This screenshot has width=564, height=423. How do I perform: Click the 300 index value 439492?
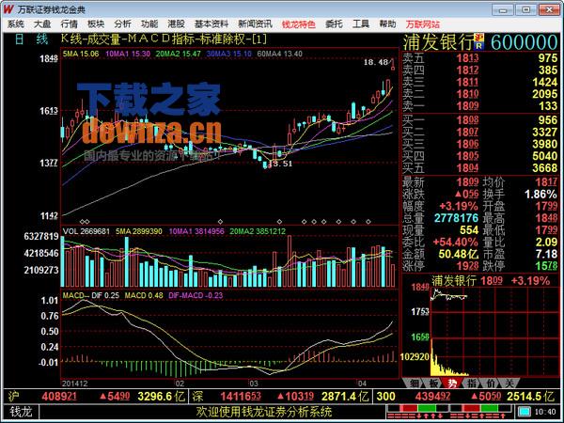click(x=432, y=397)
